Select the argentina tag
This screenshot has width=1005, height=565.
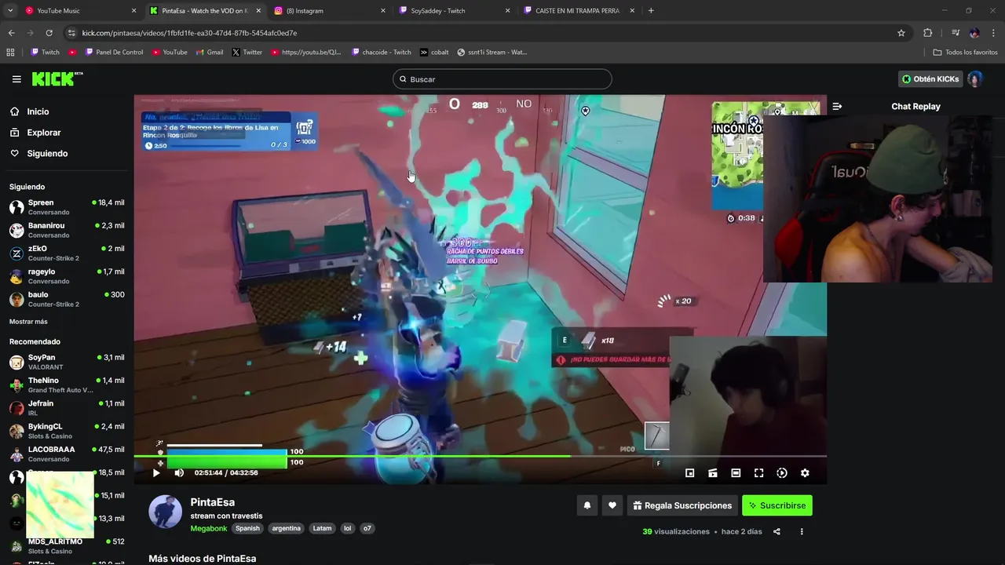287,528
